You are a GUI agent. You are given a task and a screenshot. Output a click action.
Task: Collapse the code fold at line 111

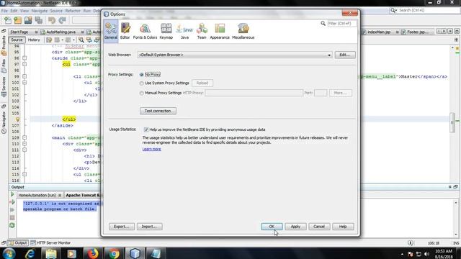click(24, 150)
